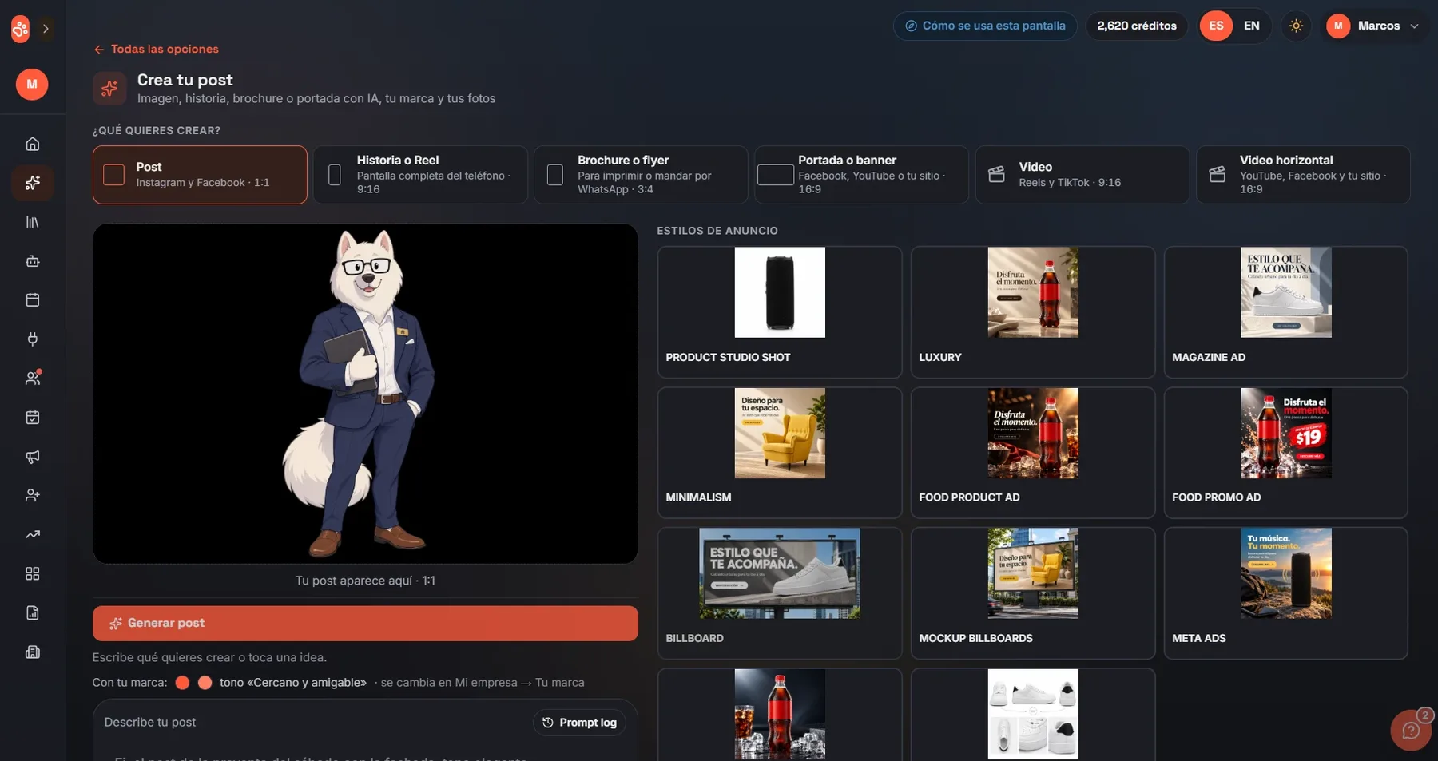The image size is (1438, 761).
Task: Open the plug integrations icon in the sidebar
Action: (x=33, y=339)
